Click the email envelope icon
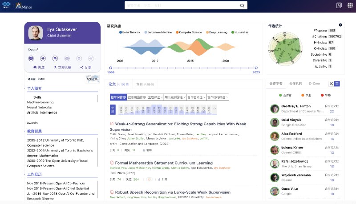This screenshot has width=356, height=204. click(x=67, y=59)
